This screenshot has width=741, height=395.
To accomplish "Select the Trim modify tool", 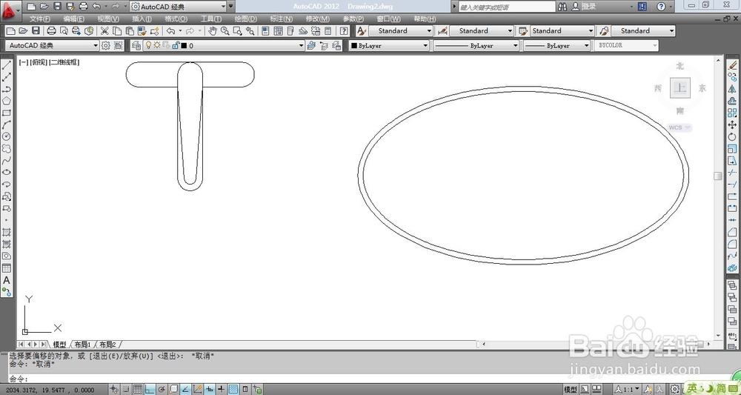I will [x=732, y=173].
